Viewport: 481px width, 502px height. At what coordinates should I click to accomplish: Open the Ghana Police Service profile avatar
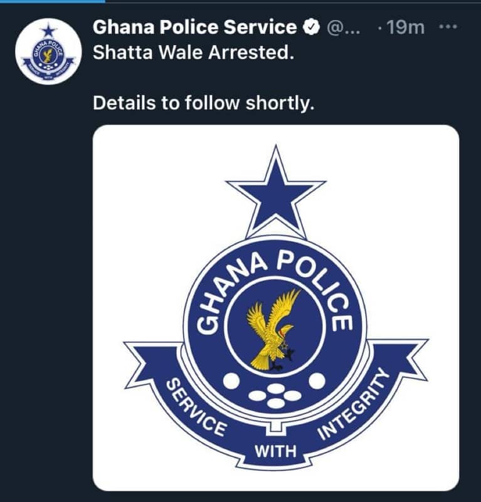[48, 51]
